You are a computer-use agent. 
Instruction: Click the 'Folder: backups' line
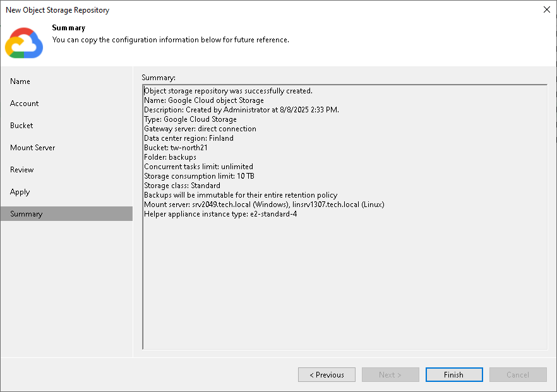point(170,157)
